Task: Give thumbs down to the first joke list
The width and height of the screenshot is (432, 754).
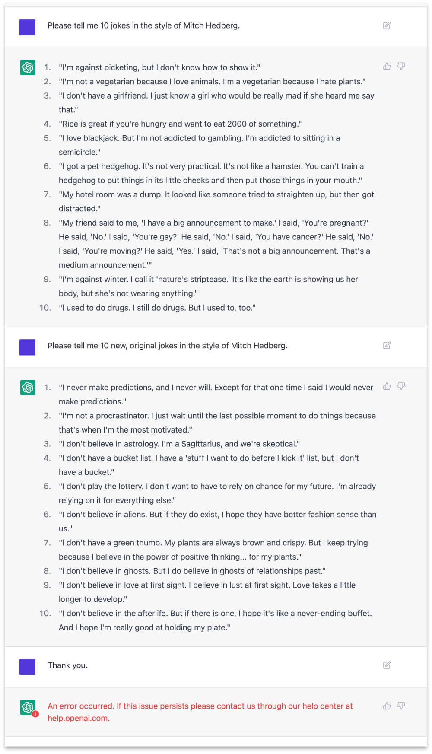Action: (x=401, y=66)
